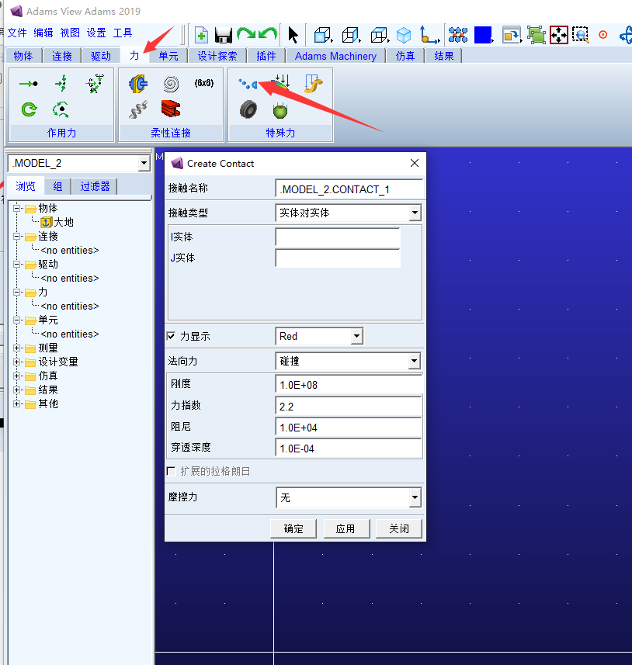This screenshot has height=665, width=632.
Task: Click the blue background color swatch
Action: coord(483,35)
